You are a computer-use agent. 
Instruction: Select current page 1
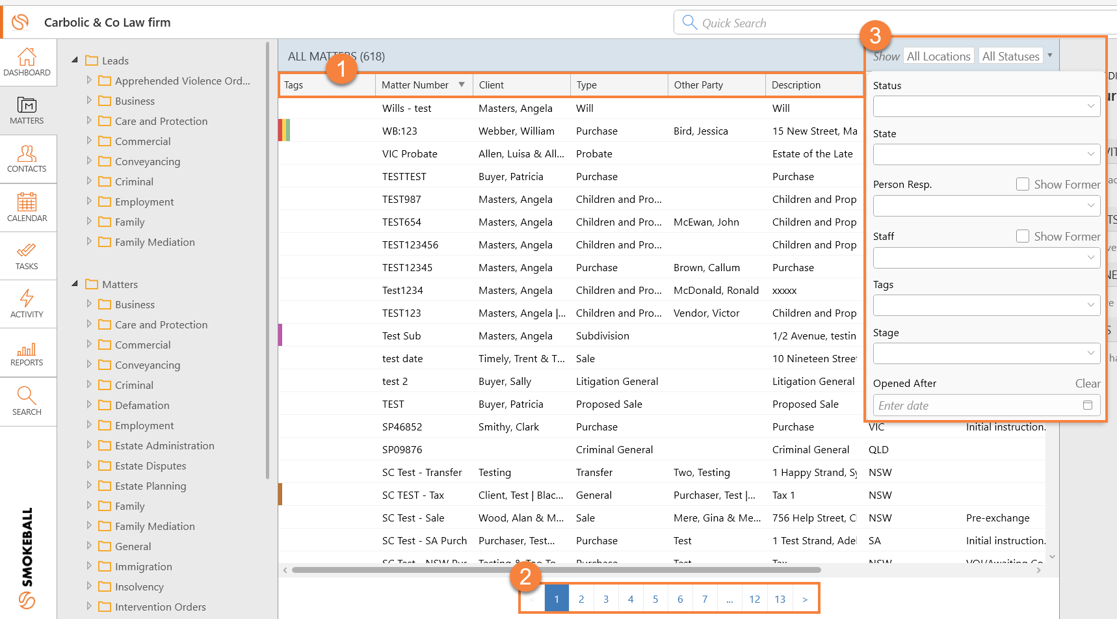coord(557,599)
